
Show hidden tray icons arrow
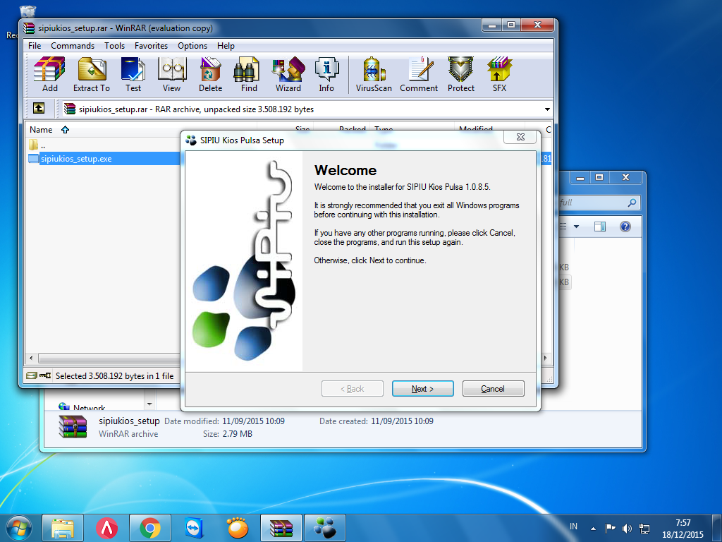click(x=593, y=529)
